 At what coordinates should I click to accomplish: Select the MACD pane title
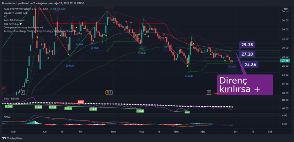coord(7,117)
